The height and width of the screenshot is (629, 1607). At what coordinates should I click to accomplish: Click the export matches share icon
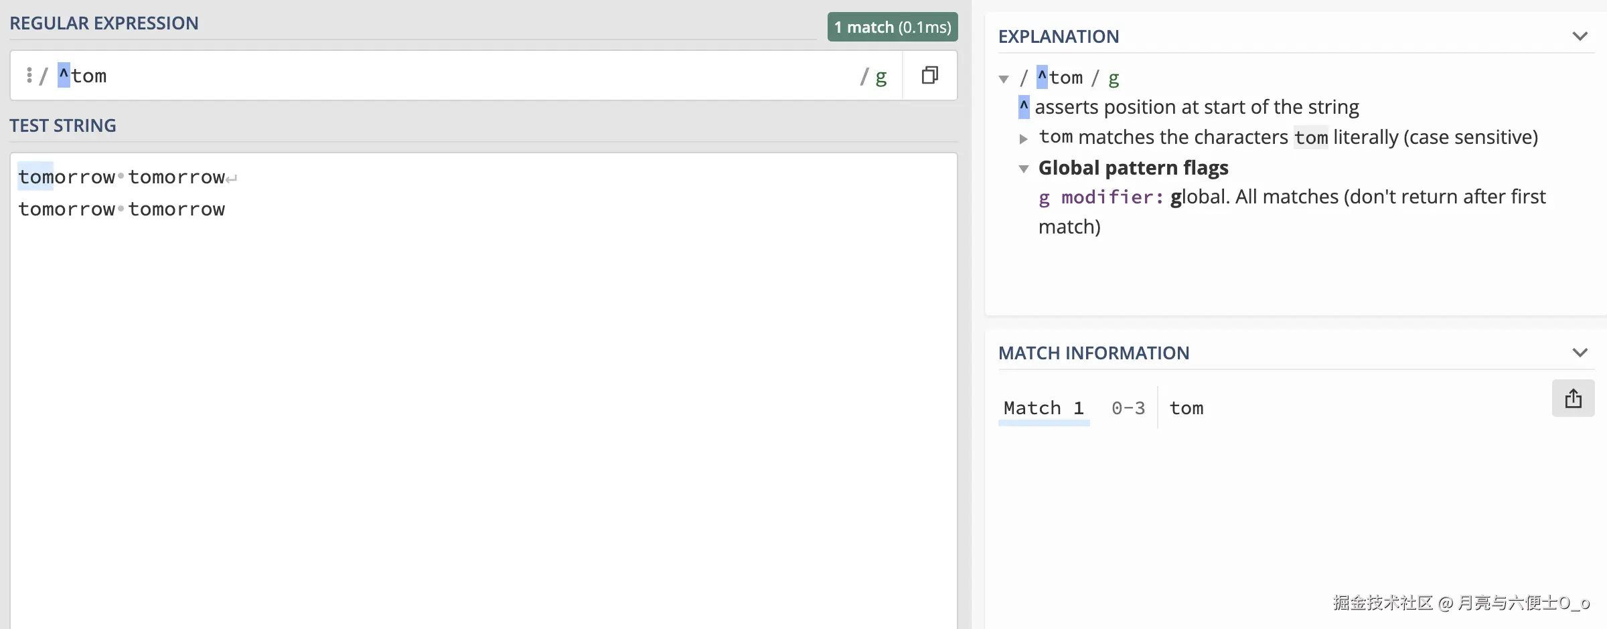tap(1573, 399)
